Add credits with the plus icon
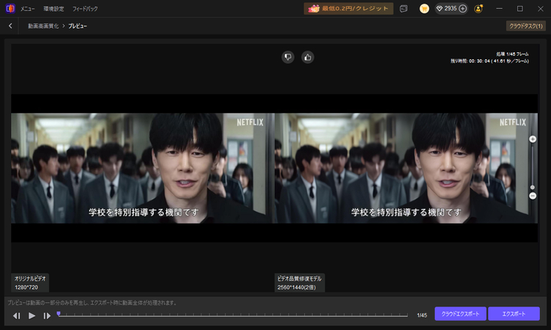 tap(463, 8)
